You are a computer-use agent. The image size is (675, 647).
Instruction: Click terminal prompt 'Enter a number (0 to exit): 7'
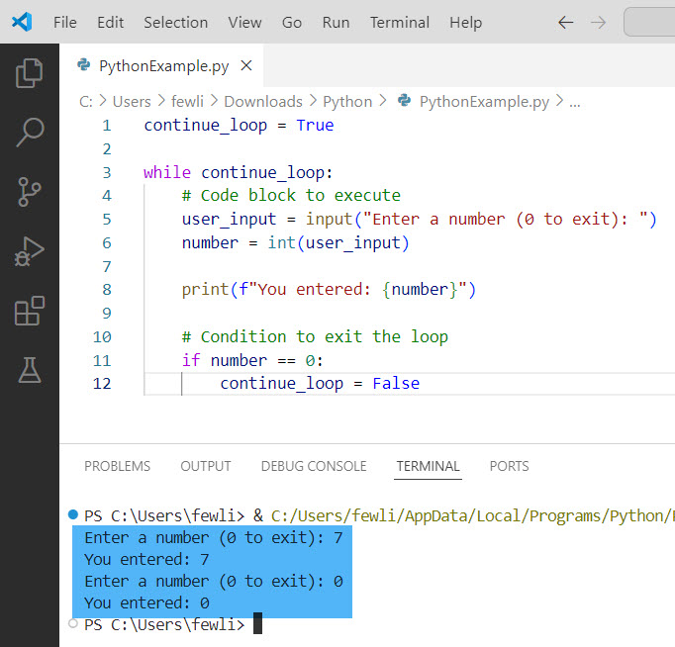(x=214, y=538)
